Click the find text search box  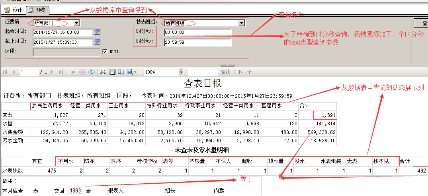coord(203,72)
